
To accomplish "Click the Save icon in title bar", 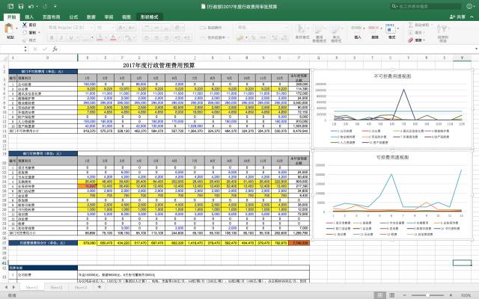I will [x=21, y=6].
